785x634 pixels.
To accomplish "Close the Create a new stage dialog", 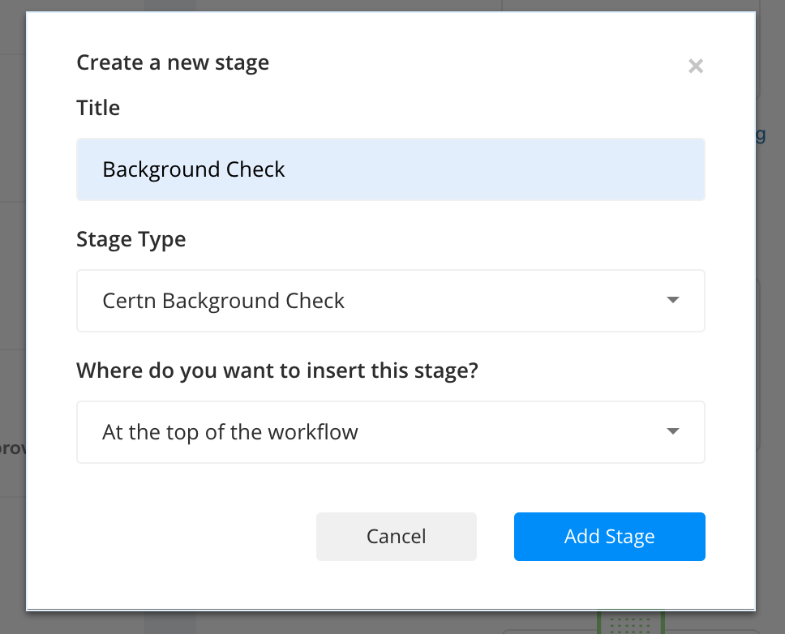I will pyautogui.click(x=696, y=66).
